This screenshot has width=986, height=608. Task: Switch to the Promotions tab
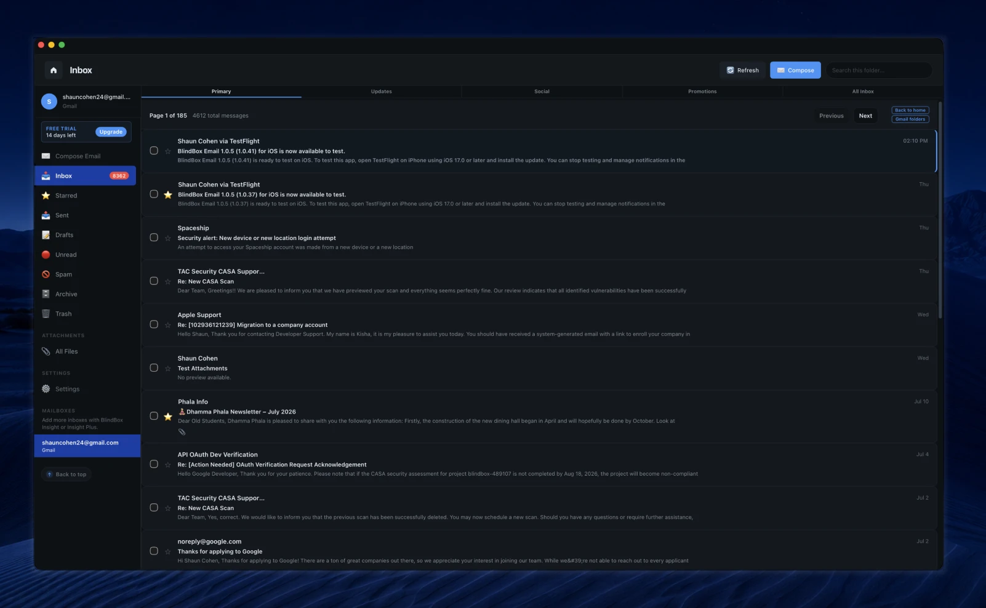pyautogui.click(x=702, y=91)
